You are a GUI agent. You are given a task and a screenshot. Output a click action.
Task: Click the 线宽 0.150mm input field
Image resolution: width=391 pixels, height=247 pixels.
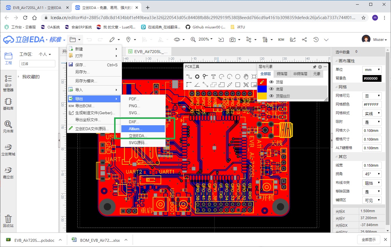point(372,165)
